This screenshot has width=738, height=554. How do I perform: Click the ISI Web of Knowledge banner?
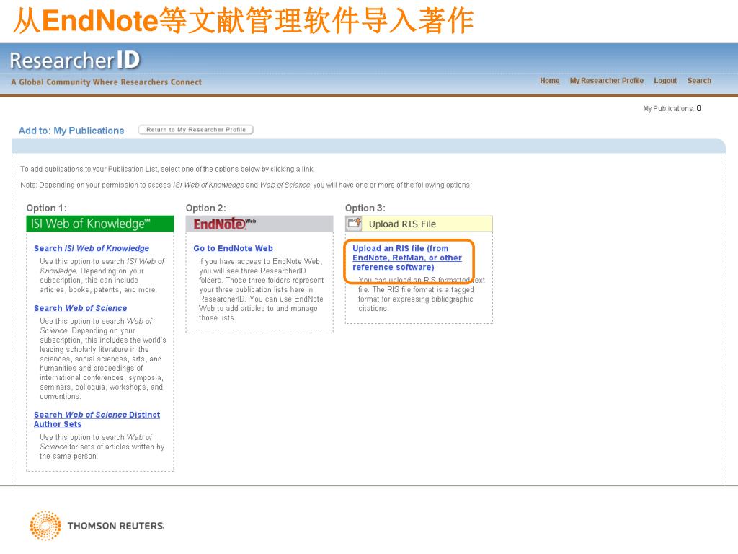click(100, 224)
